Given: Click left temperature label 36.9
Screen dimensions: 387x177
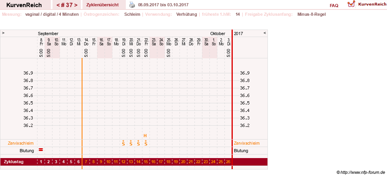Looking at the screenshot, I should pos(28,73).
